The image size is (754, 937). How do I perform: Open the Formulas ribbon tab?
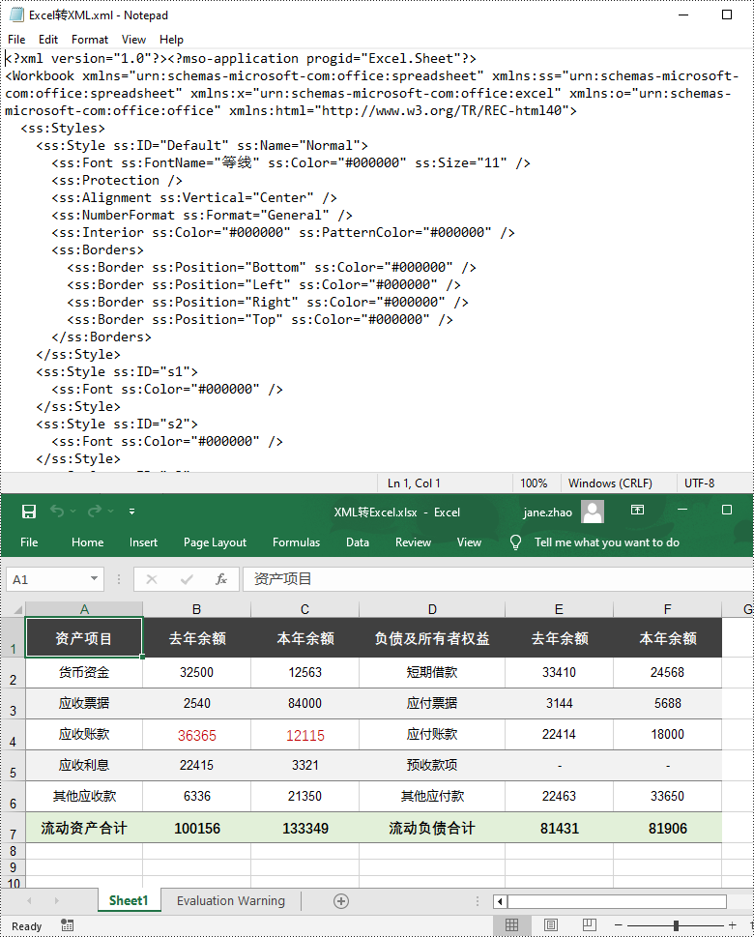coord(297,542)
